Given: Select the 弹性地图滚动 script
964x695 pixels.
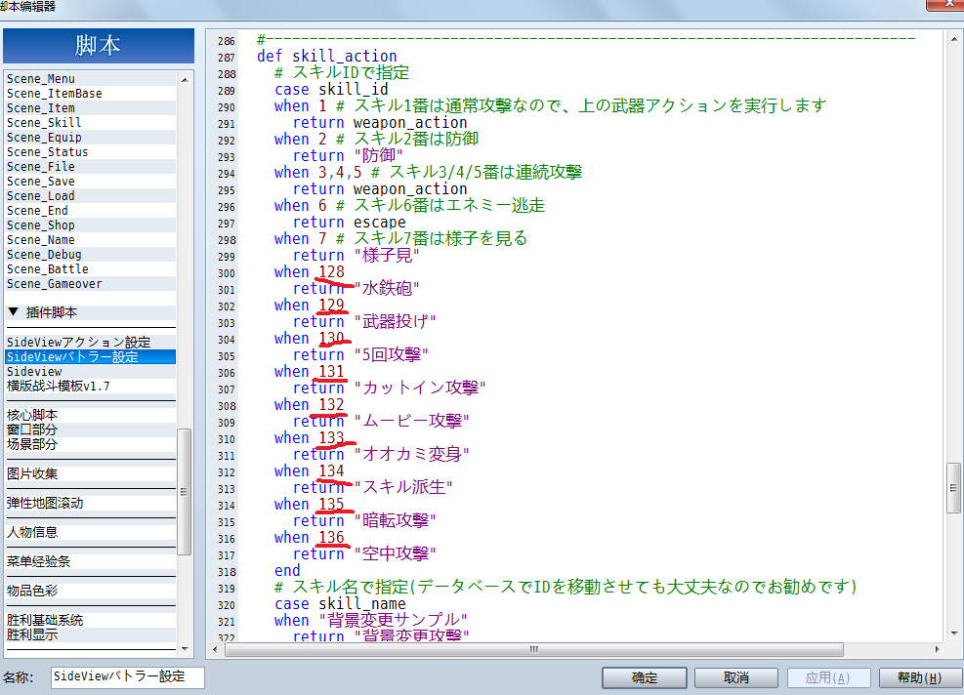Looking at the screenshot, I should tap(91, 504).
